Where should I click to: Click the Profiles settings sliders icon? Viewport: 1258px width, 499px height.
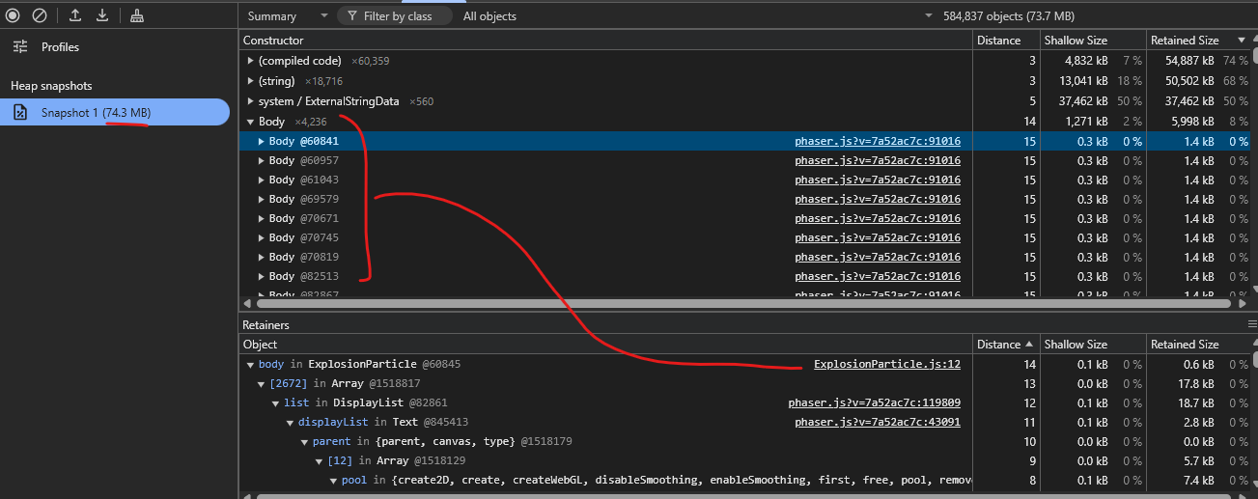click(x=20, y=46)
